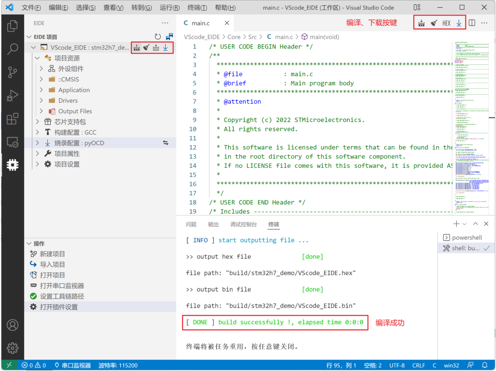This screenshot has width=496, height=371.
Task: Click feedback icon in status bar
Action: pyautogui.click(x=470, y=365)
